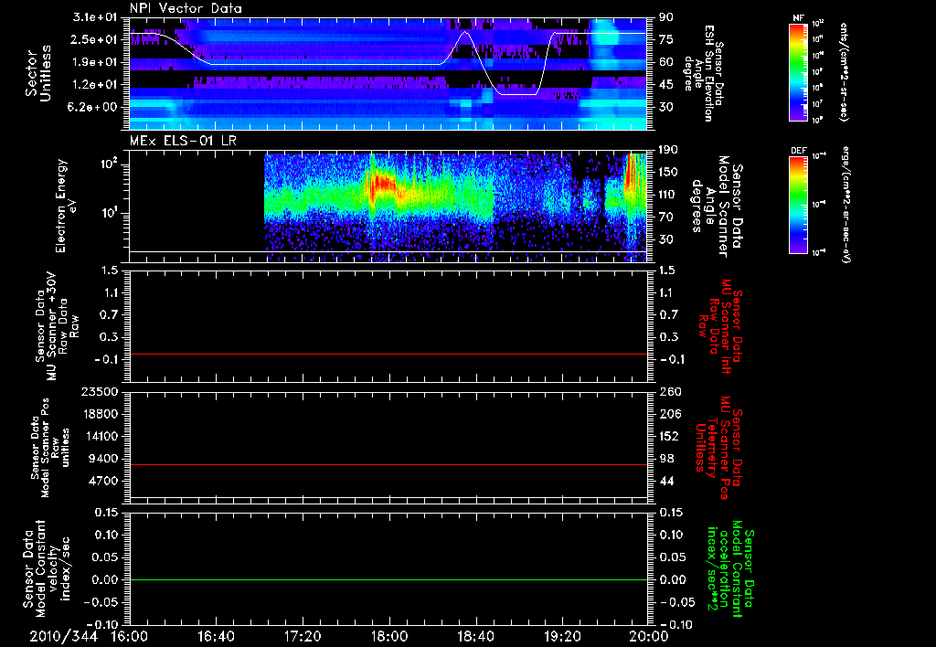Click the red line in the Scanner Pos panel

[x=388, y=464]
